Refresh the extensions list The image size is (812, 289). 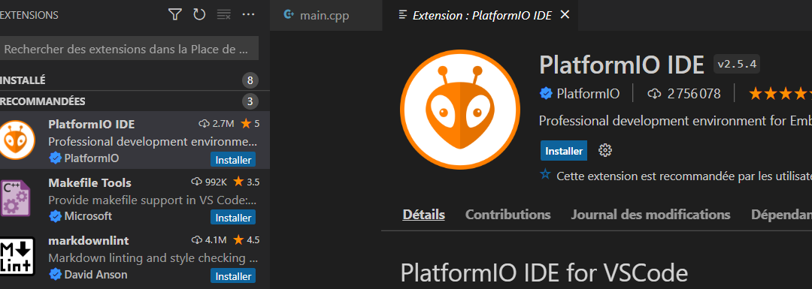(199, 14)
